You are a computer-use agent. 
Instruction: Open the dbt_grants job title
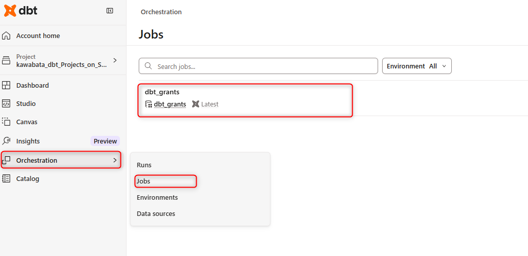click(x=162, y=92)
